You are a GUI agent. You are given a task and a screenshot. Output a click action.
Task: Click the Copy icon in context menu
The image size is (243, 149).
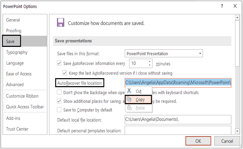pos(129,99)
